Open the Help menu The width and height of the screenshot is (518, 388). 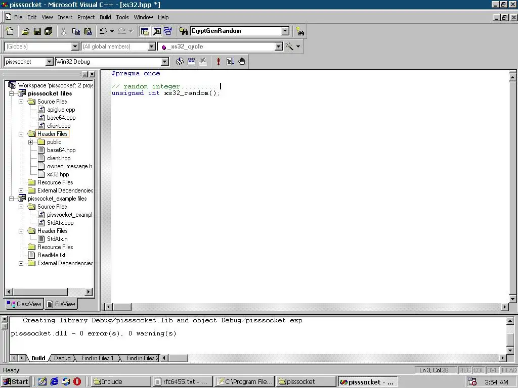pyautogui.click(x=163, y=17)
